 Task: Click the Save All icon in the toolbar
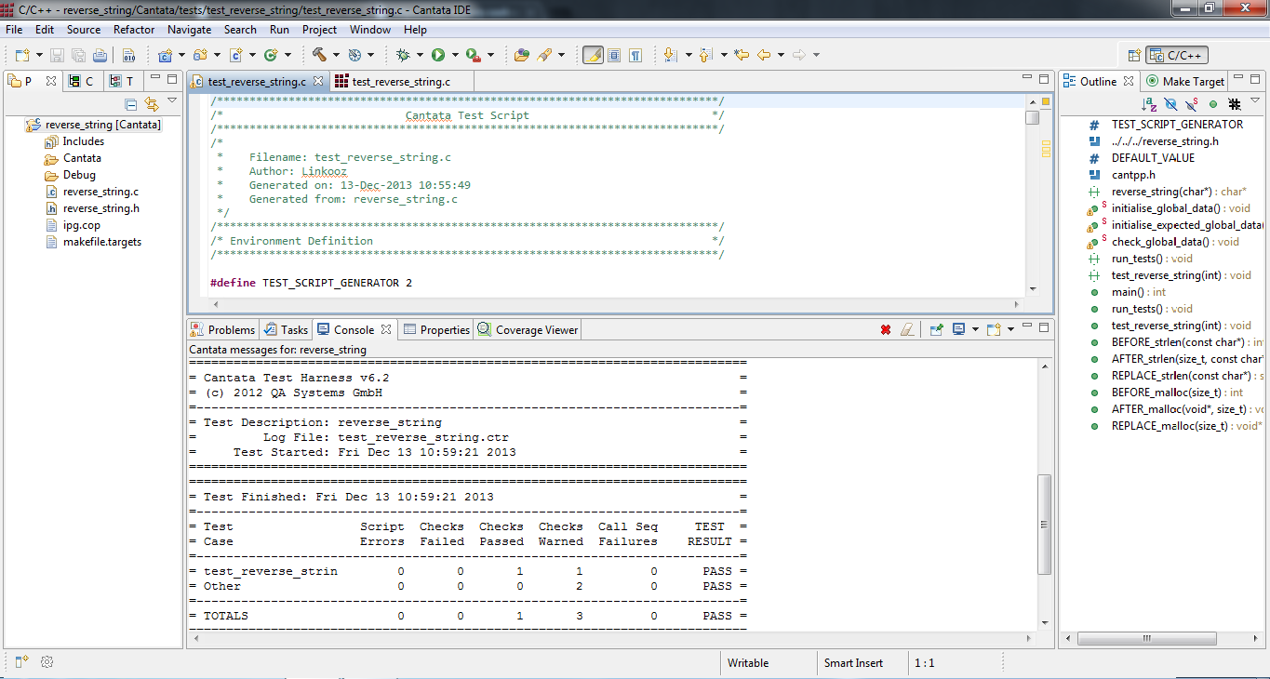click(77, 55)
